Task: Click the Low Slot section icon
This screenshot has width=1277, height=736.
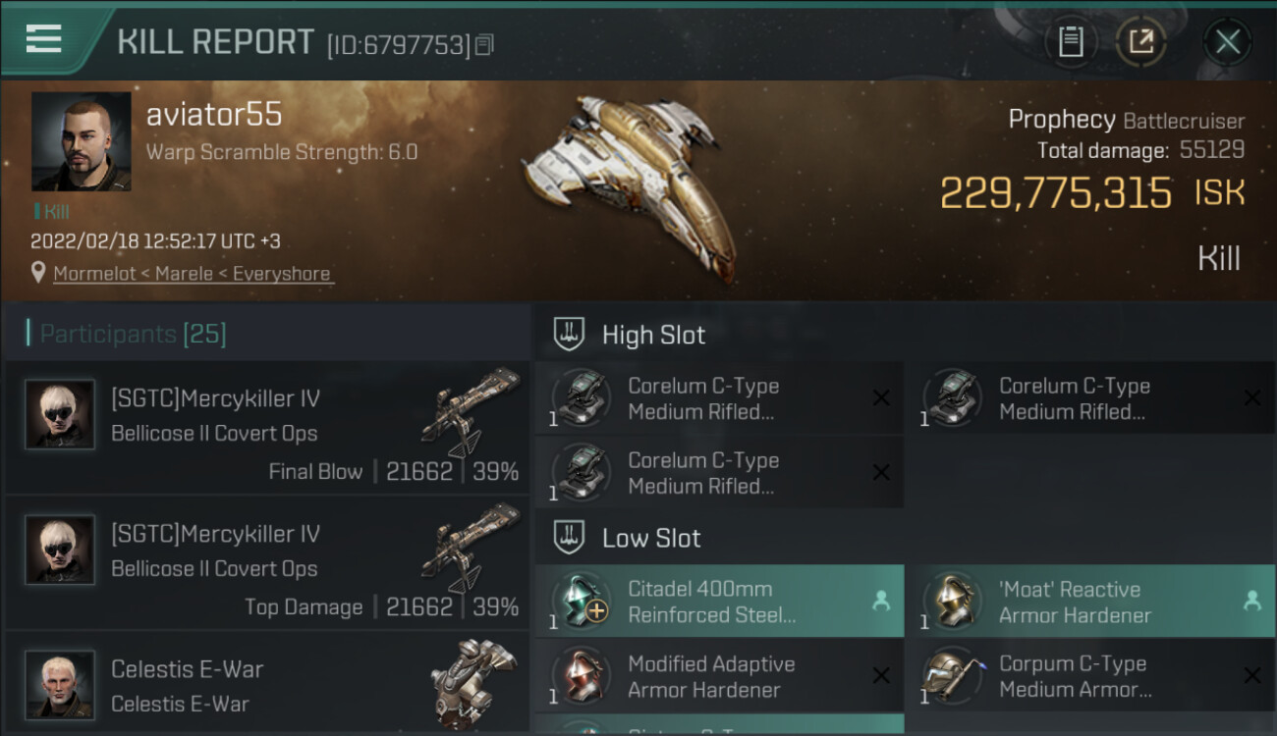Action: (x=570, y=538)
